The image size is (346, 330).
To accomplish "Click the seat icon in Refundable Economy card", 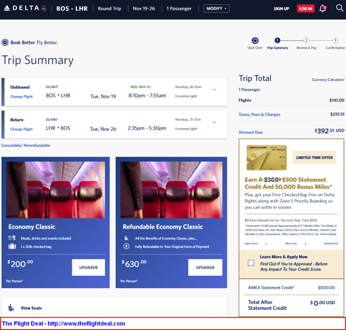I will point(126,238).
